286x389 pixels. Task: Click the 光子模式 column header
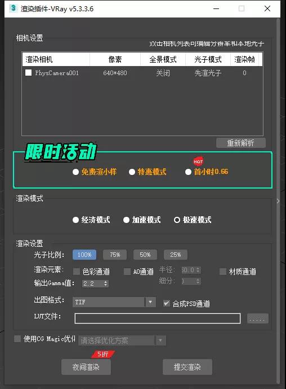coord(208,59)
